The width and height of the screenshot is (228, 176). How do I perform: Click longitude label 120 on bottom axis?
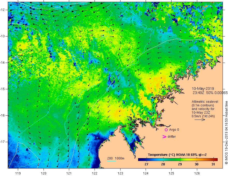[44, 173]
